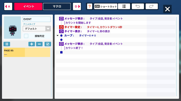Open help with question mark icon
Image resolution: width=181 pixels, height=101 pixels.
[x=90, y=6]
